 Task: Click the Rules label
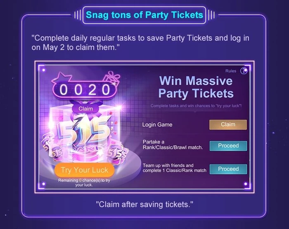click(x=231, y=71)
